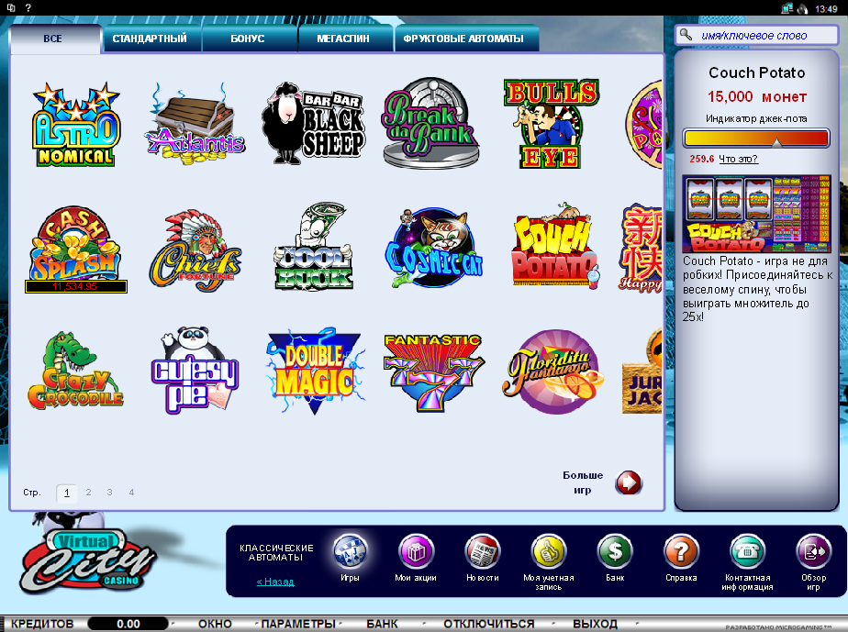Click the Больше игр label
This screenshot has width=848, height=632.
point(583,482)
